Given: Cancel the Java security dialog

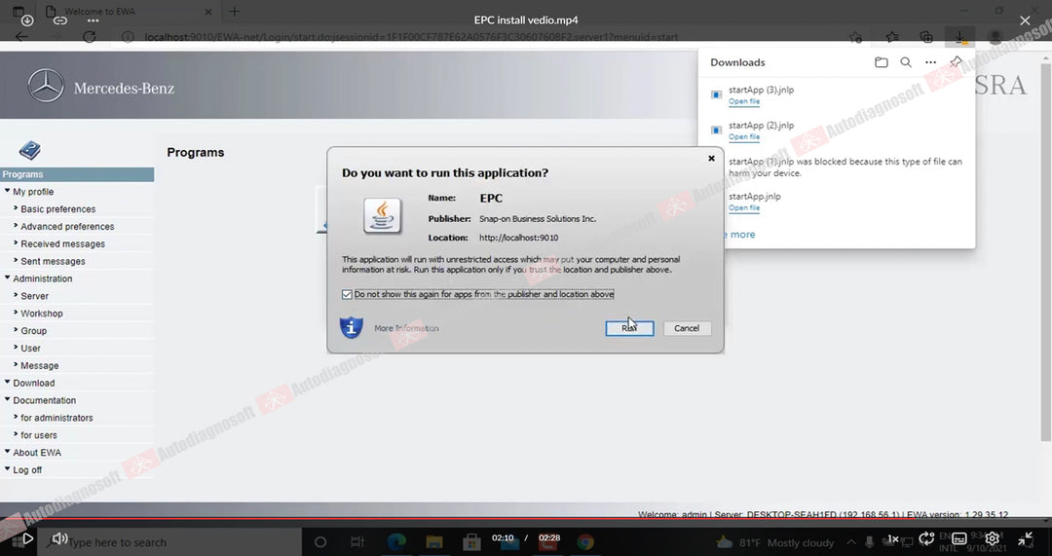Looking at the screenshot, I should 687,328.
